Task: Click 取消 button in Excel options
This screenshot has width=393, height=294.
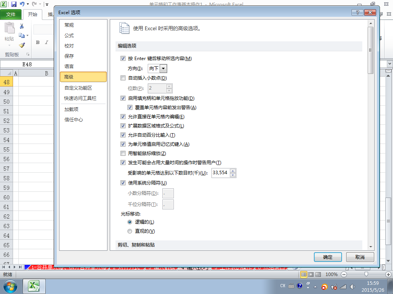Action: (x=360, y=257)
